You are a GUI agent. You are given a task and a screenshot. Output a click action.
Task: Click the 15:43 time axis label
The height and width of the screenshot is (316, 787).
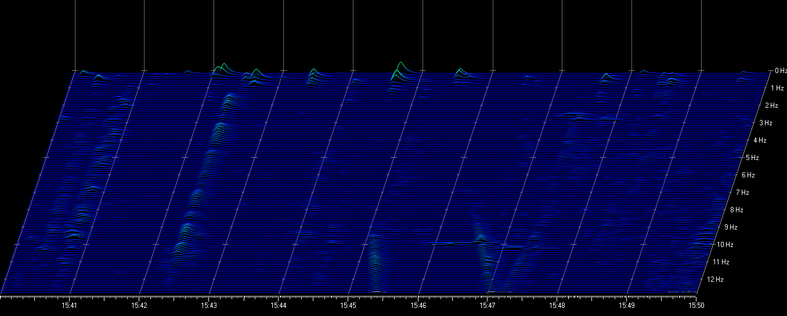click(209, 305)
